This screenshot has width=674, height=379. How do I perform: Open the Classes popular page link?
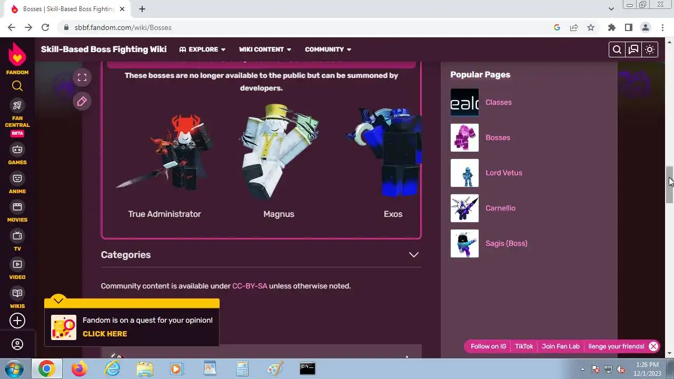(x=499, y=102)
